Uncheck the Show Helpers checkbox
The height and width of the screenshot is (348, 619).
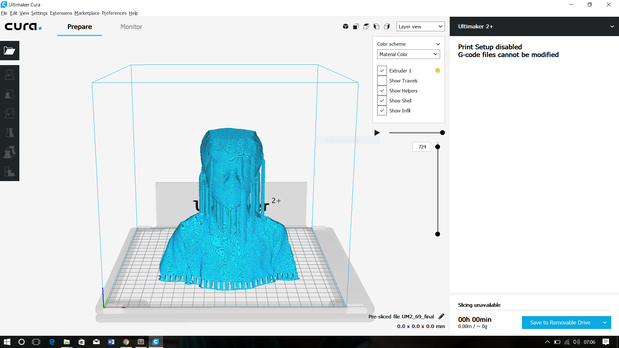coord(382,91)
